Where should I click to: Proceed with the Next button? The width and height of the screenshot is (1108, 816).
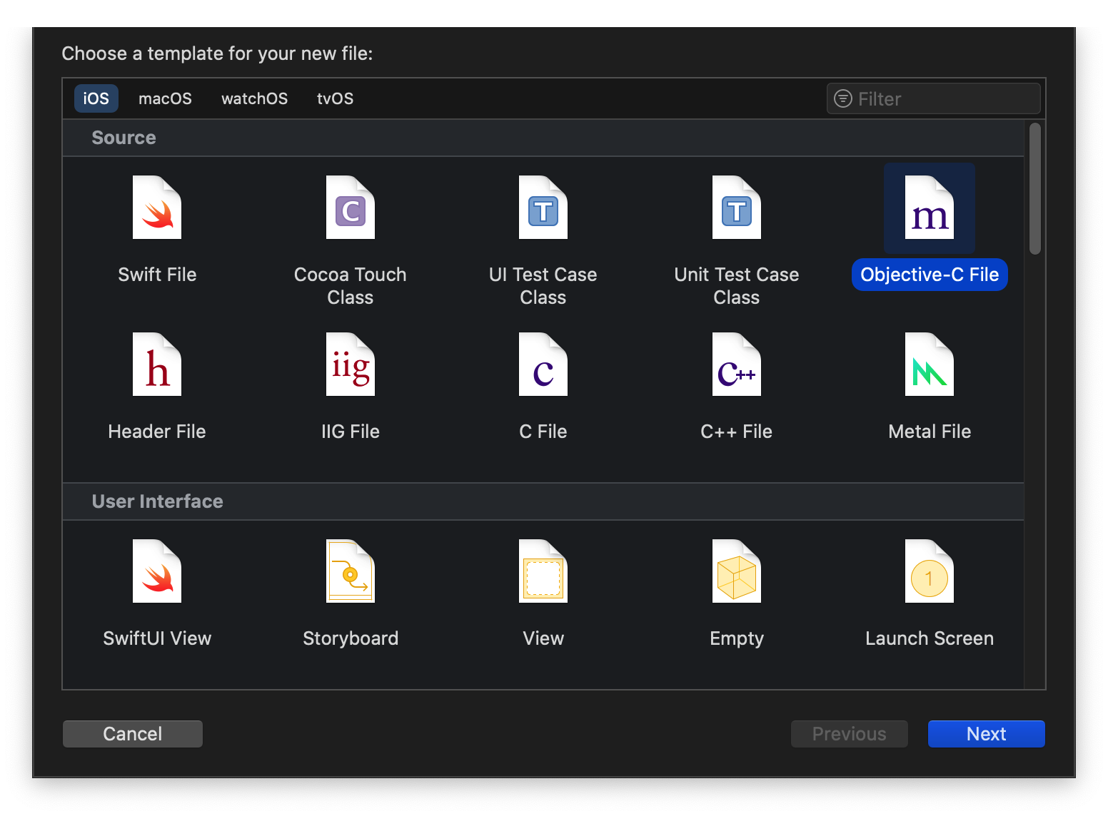[987, 734]
